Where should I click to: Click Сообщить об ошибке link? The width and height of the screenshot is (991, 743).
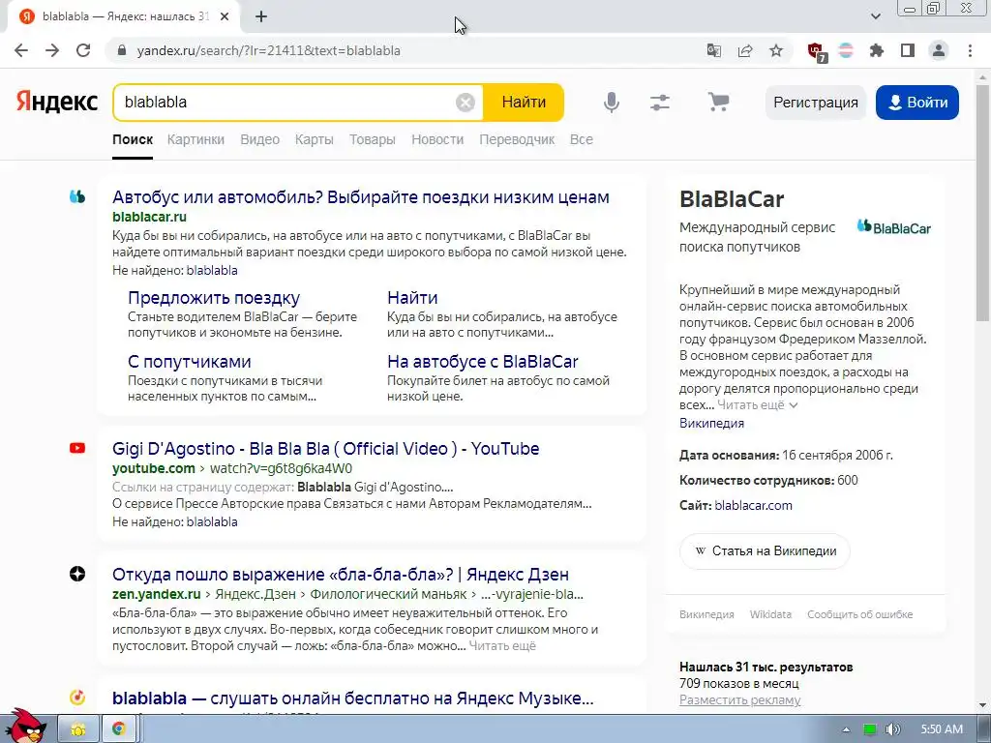coord(859,614)
